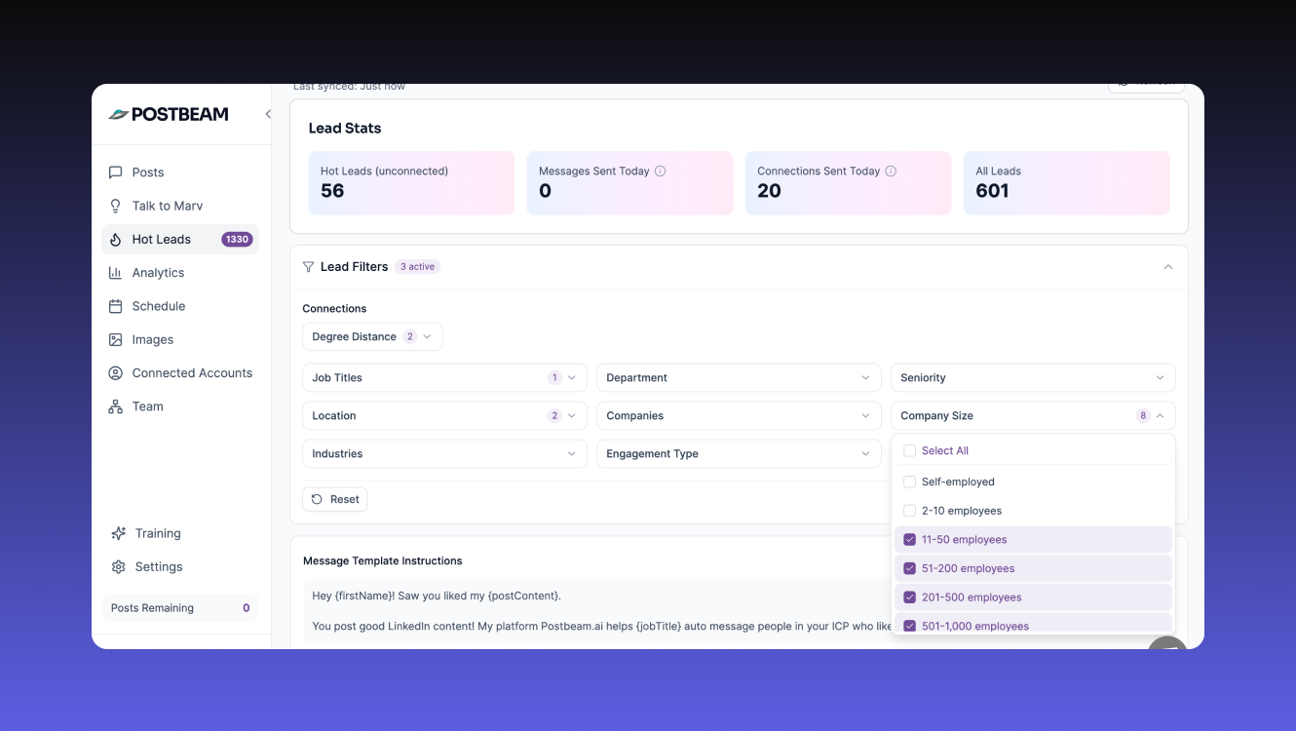The image size is (1296, 731).
Task: Click the Hot Leads (unconnected) card
Action: [411, 183]
